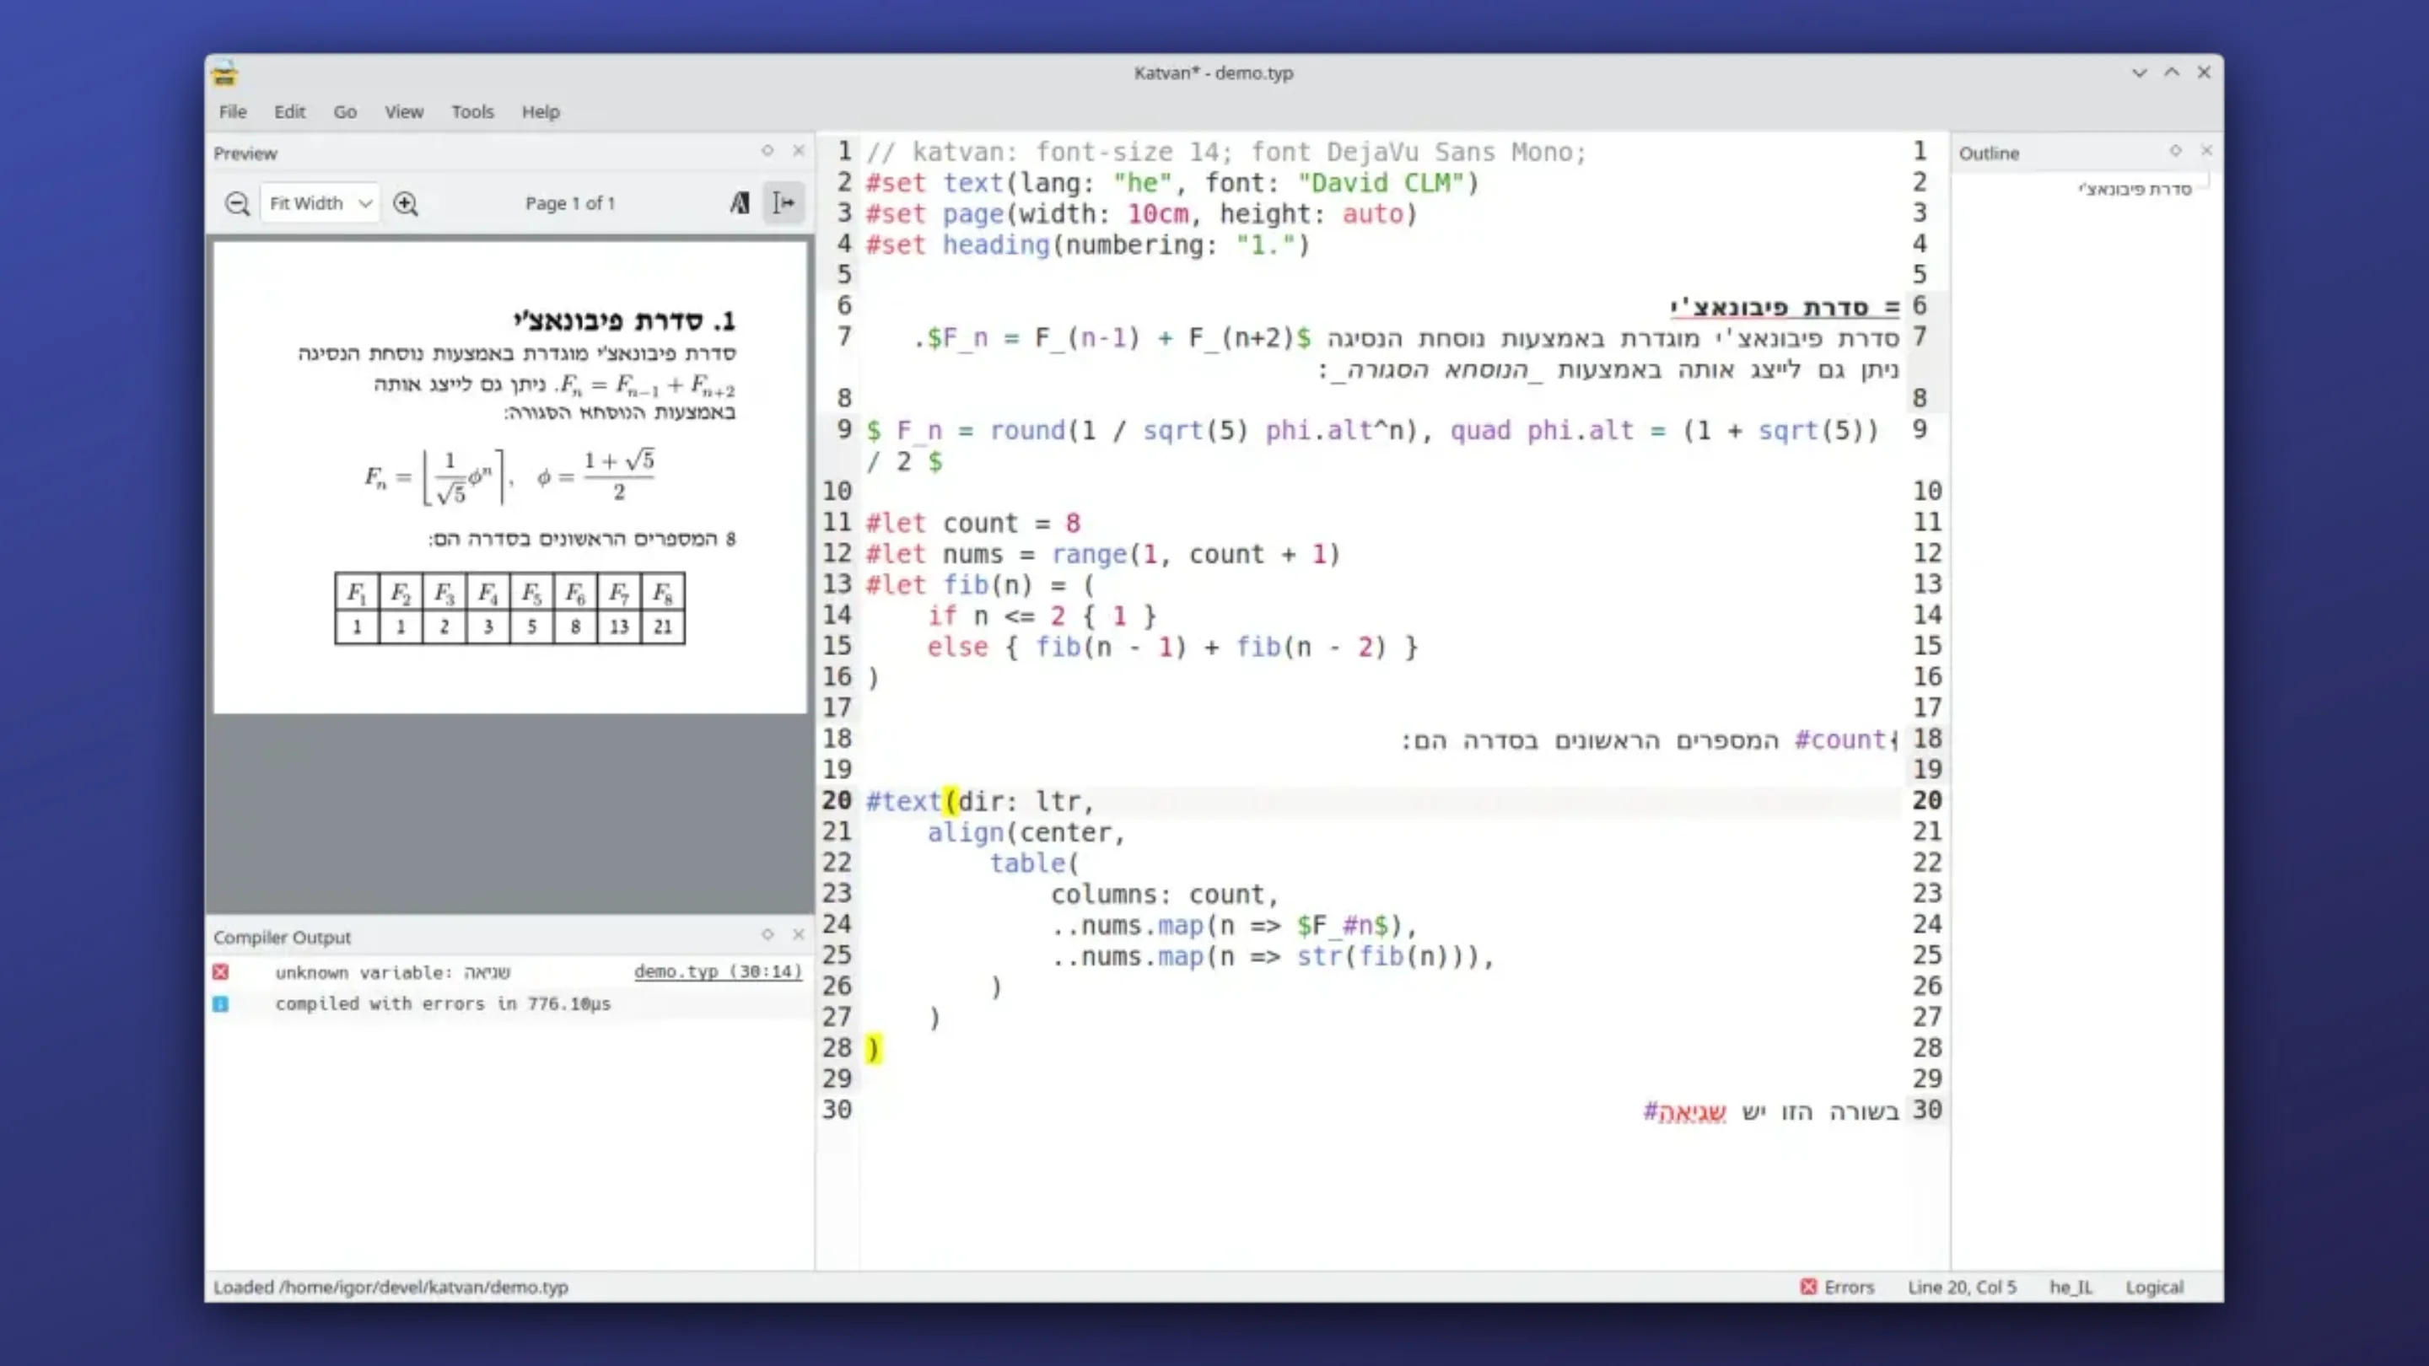Open the Fit Width zoom dropdown
Image resolution: width=2429 pixels, height=1366 pixels.
pyautogui.click(x=320, y=202)
